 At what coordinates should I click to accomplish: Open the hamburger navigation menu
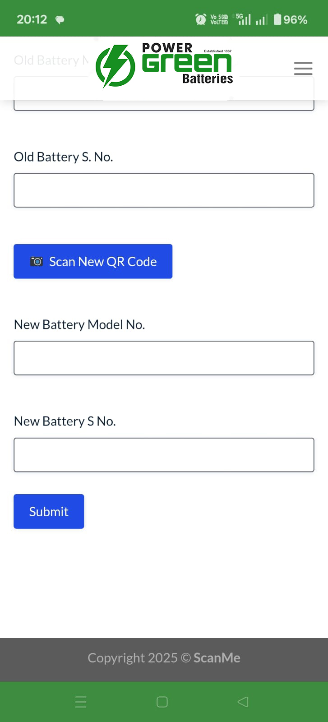(x=303, y=68)
